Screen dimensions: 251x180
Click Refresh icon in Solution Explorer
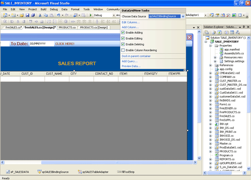click(x=220, y=32)
